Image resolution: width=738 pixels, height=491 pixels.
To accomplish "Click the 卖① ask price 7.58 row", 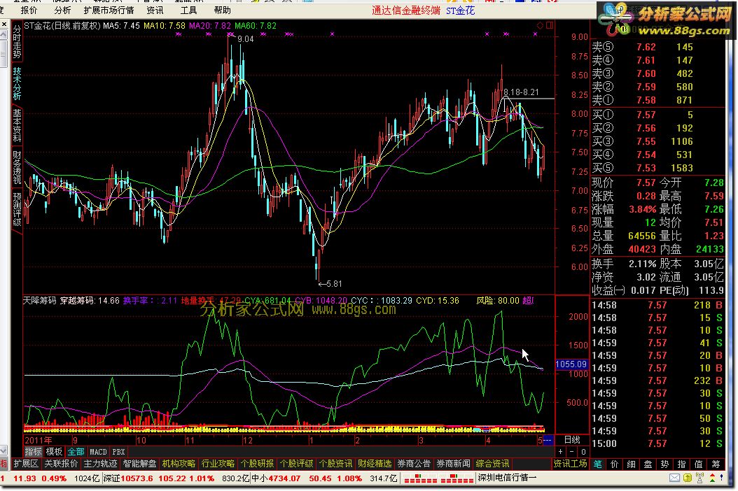I will pyautogui.click(x=658, y=100).
